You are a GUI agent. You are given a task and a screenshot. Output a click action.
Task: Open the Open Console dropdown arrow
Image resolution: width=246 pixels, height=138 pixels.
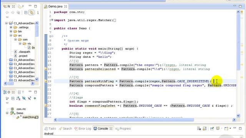[x=230, y=128]
